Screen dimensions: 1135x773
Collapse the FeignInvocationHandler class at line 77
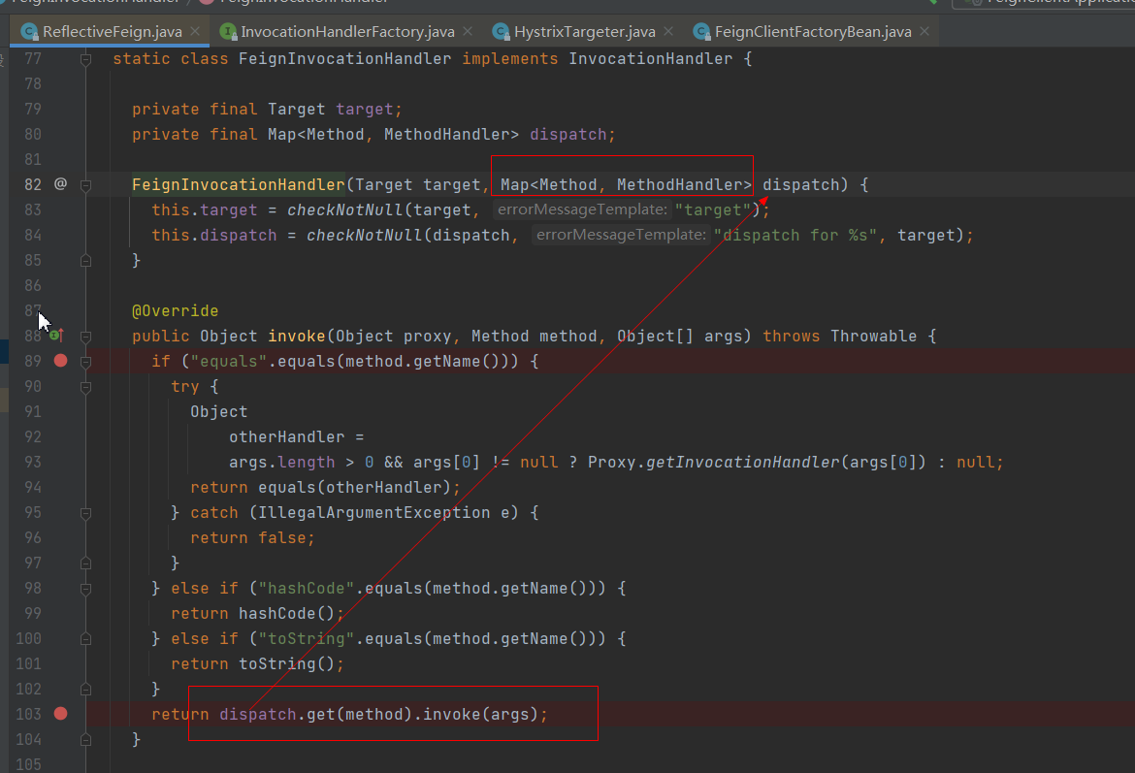pyautogui.click(x=85, y=59)
